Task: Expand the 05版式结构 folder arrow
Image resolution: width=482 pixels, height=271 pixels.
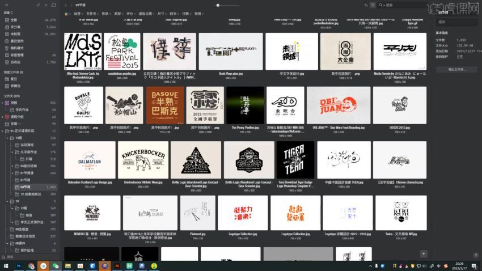Action: 12,166
